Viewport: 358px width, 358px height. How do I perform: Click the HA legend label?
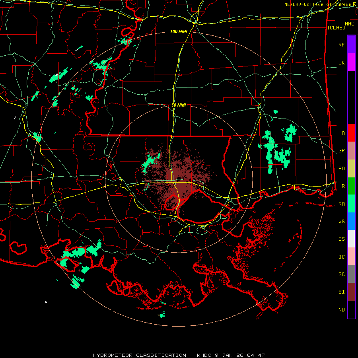(x=342, y=133)
